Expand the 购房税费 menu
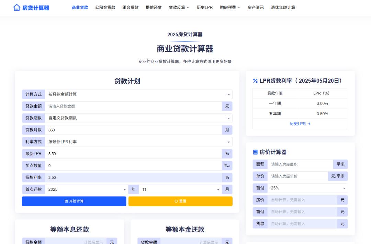371x244 pixels. (x=230, y=8)
